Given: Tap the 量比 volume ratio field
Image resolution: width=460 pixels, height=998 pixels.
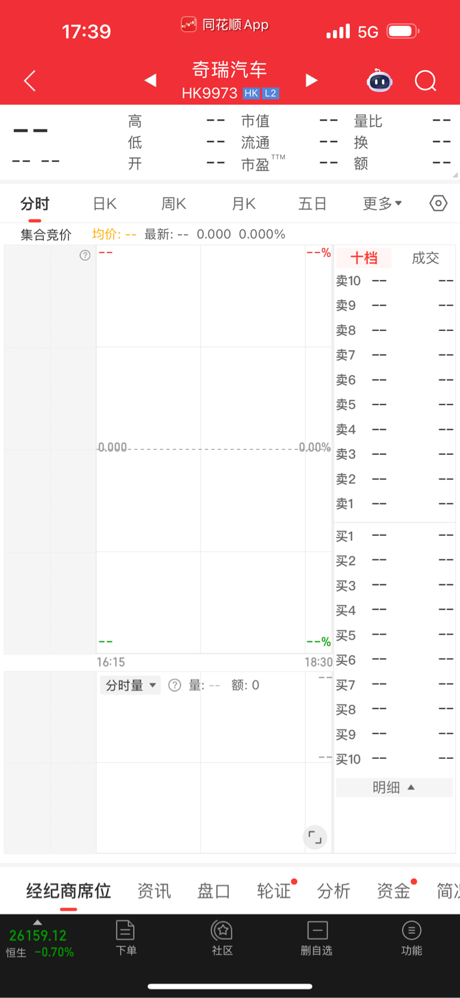Looking at the screenshot, I should (x=402, y=121).
